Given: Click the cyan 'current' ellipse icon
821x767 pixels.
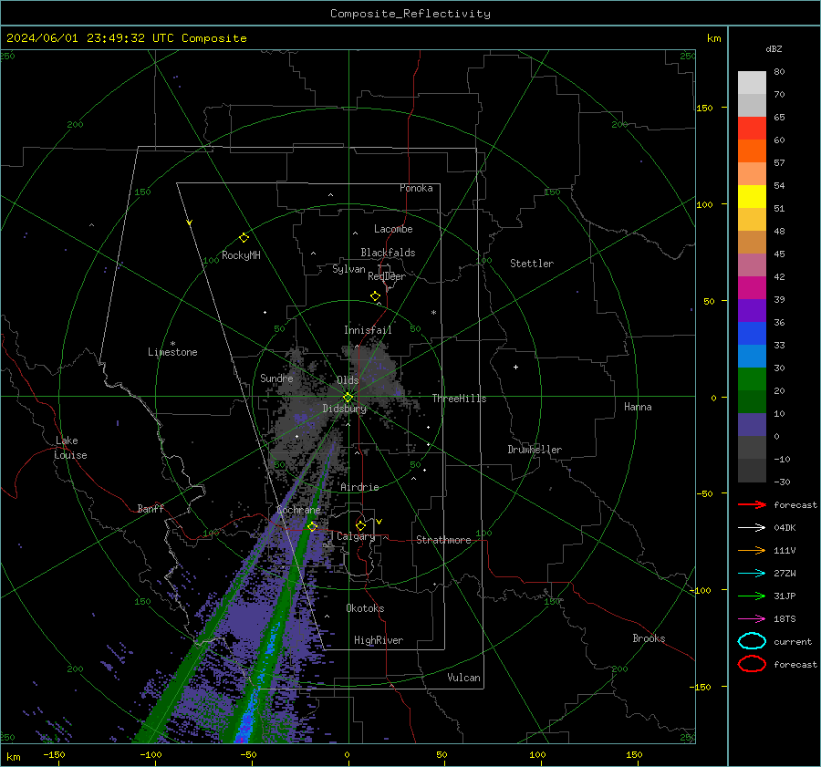Looking at the screenshot, I should click(x=752, y=641).
